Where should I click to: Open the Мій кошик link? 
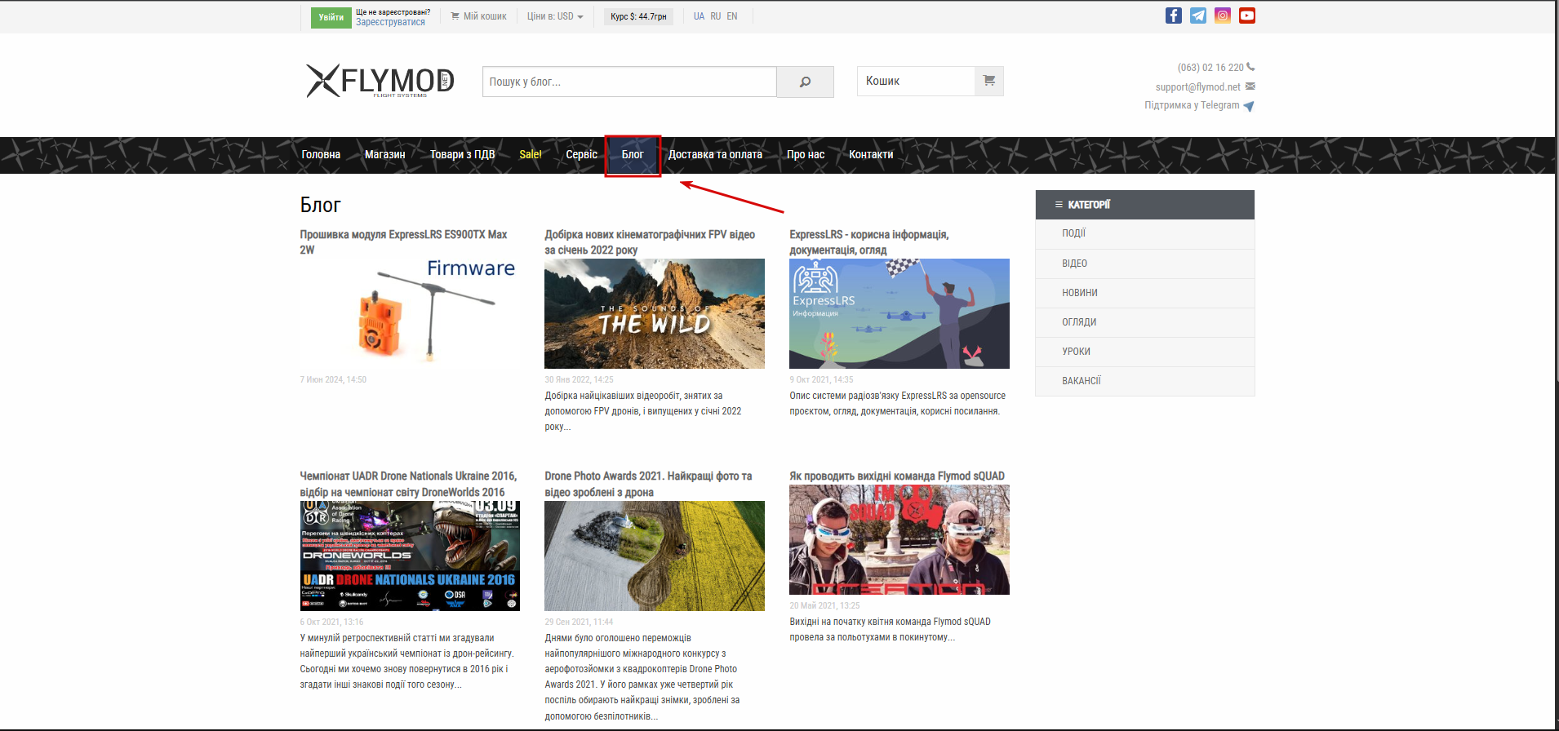(x=485, y=16)
